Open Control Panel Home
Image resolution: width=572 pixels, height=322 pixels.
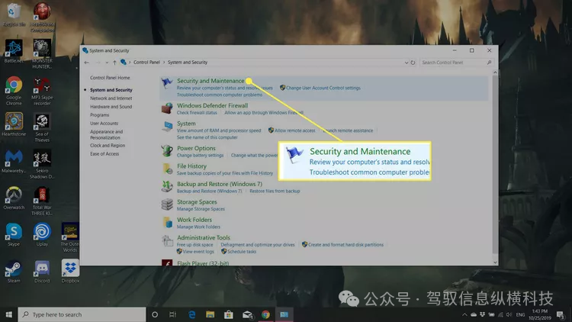(x=110, y=78)
